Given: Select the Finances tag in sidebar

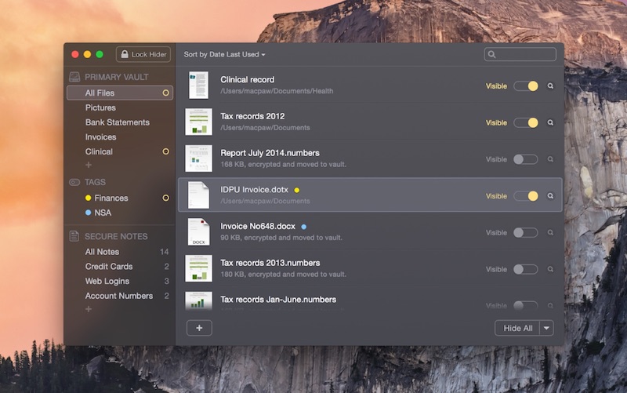Looking at the screenshot, I should (x=111, y=198).
